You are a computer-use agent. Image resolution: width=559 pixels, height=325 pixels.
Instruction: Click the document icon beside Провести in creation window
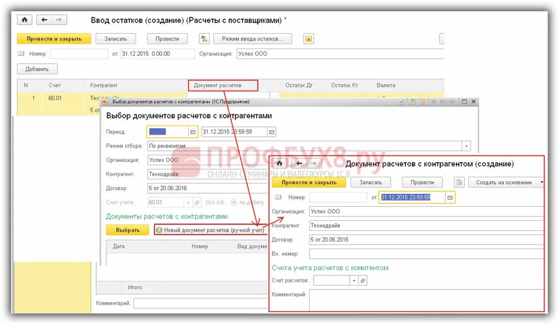459,182
